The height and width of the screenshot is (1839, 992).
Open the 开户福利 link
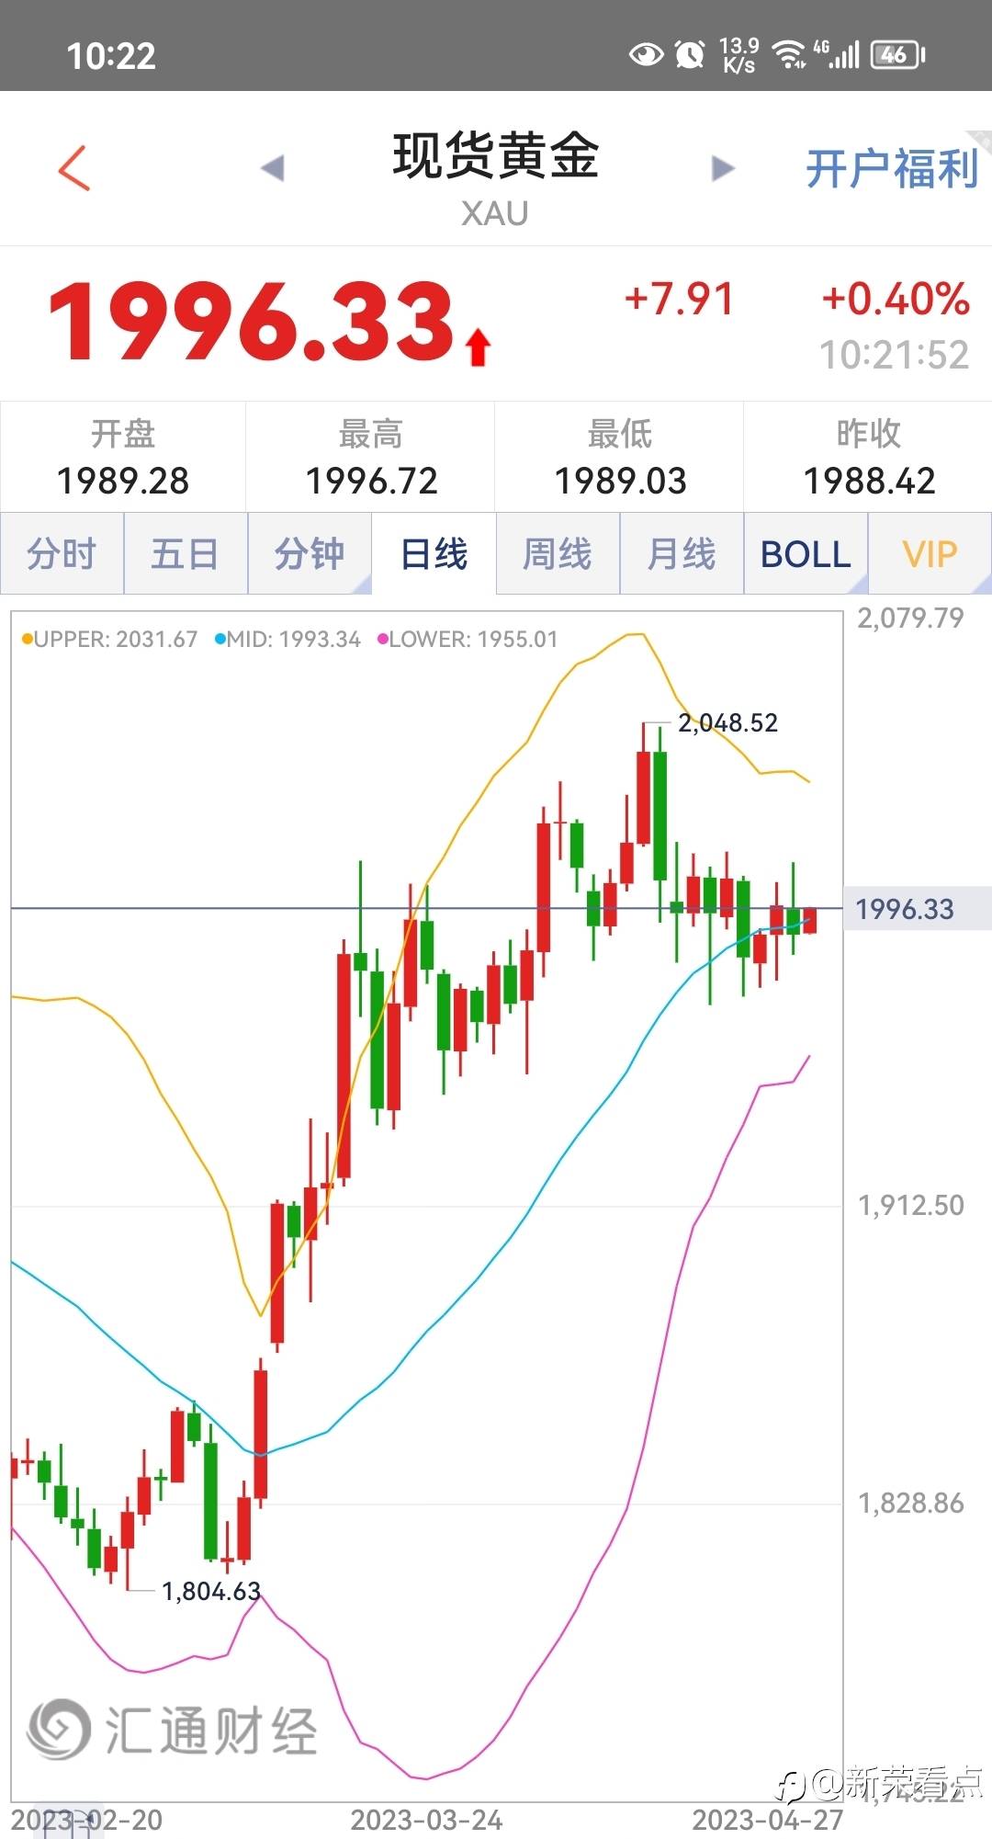tap(891, 170)
